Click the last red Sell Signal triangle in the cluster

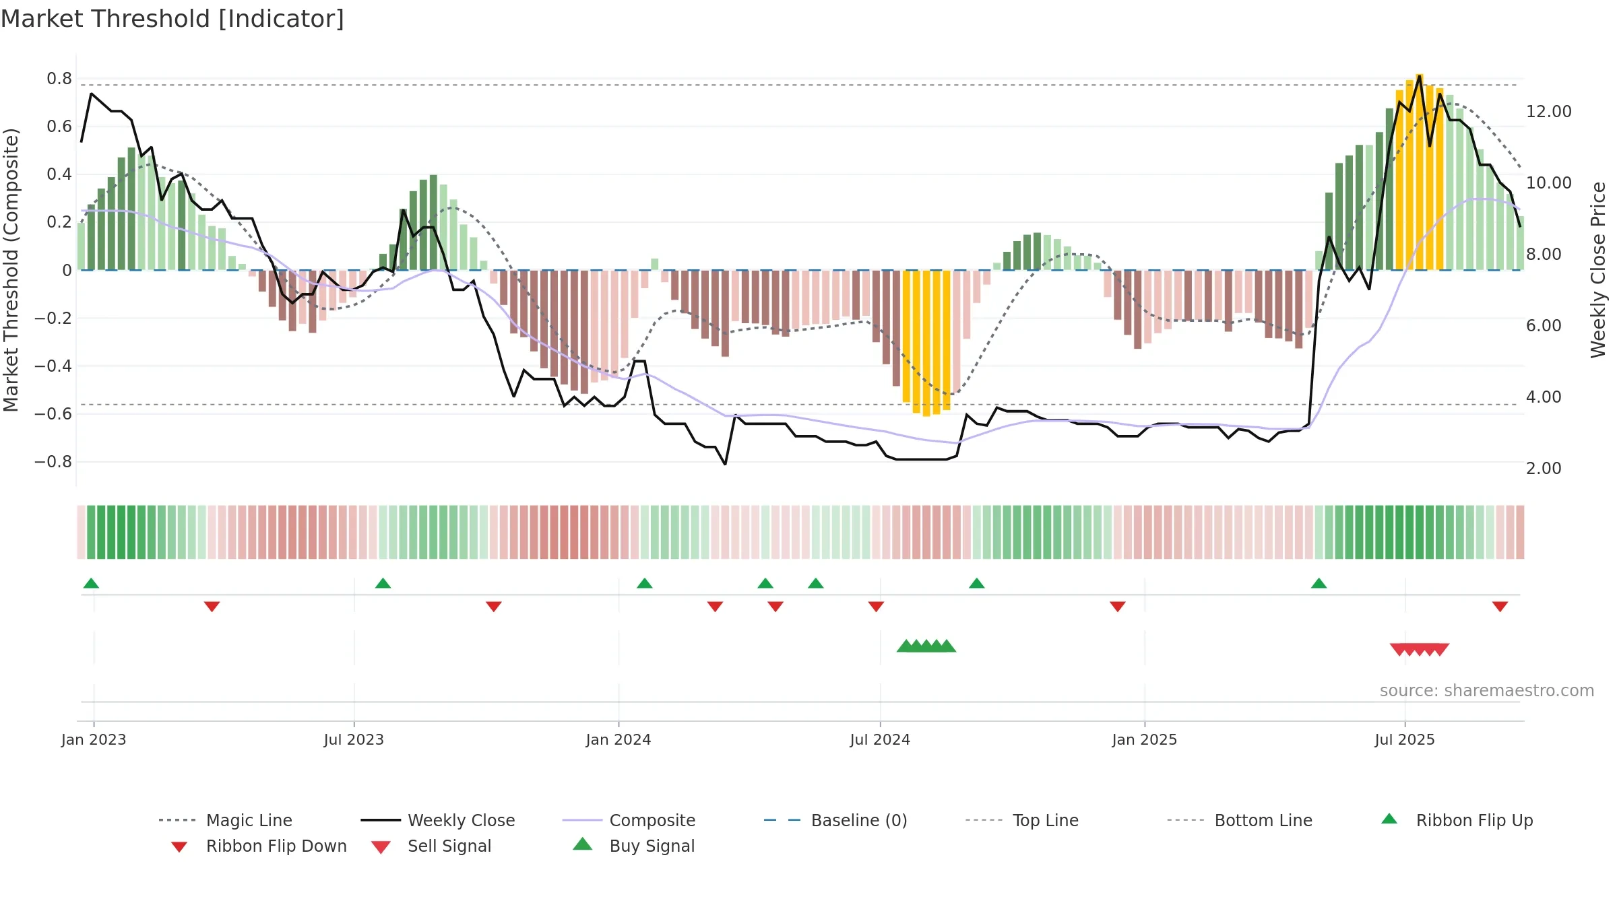coord(1440,650)
